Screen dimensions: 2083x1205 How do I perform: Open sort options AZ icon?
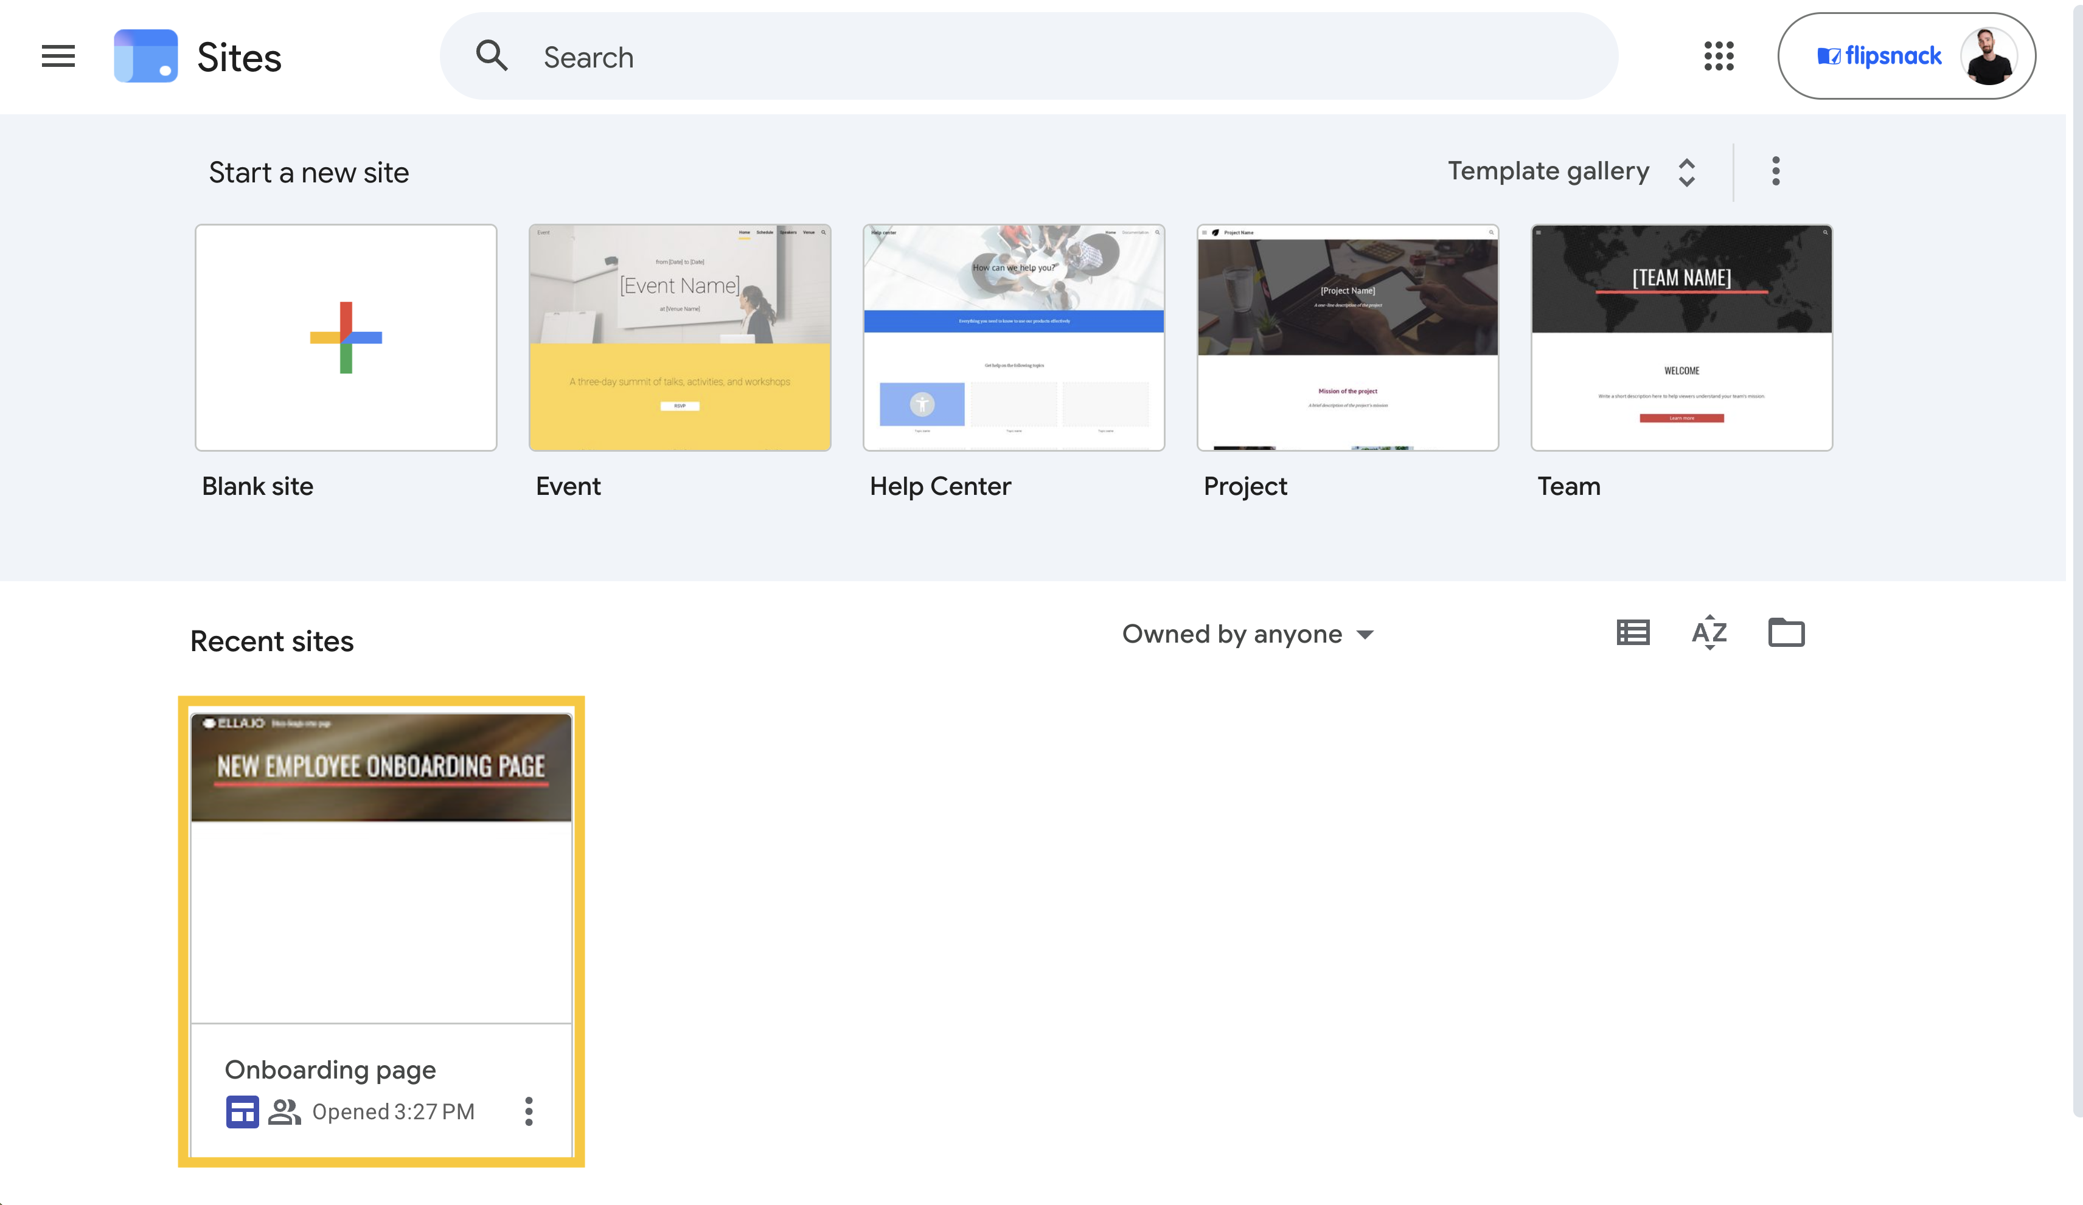click(1708, 634)
